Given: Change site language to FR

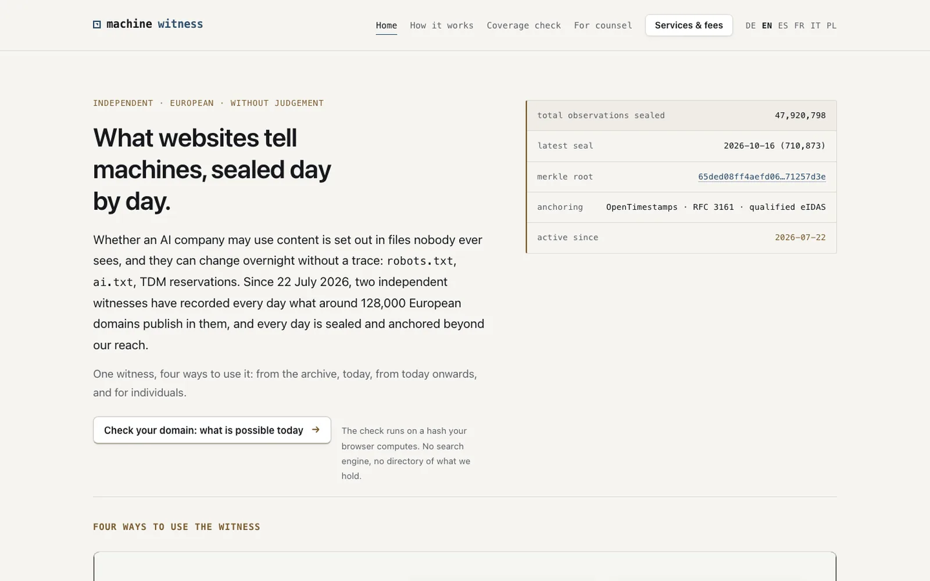Looking at the screenshot, I should (799, 26).
